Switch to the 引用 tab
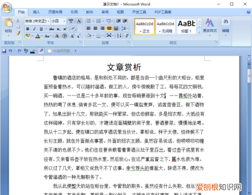252x195 pixels. pos(74,12)
